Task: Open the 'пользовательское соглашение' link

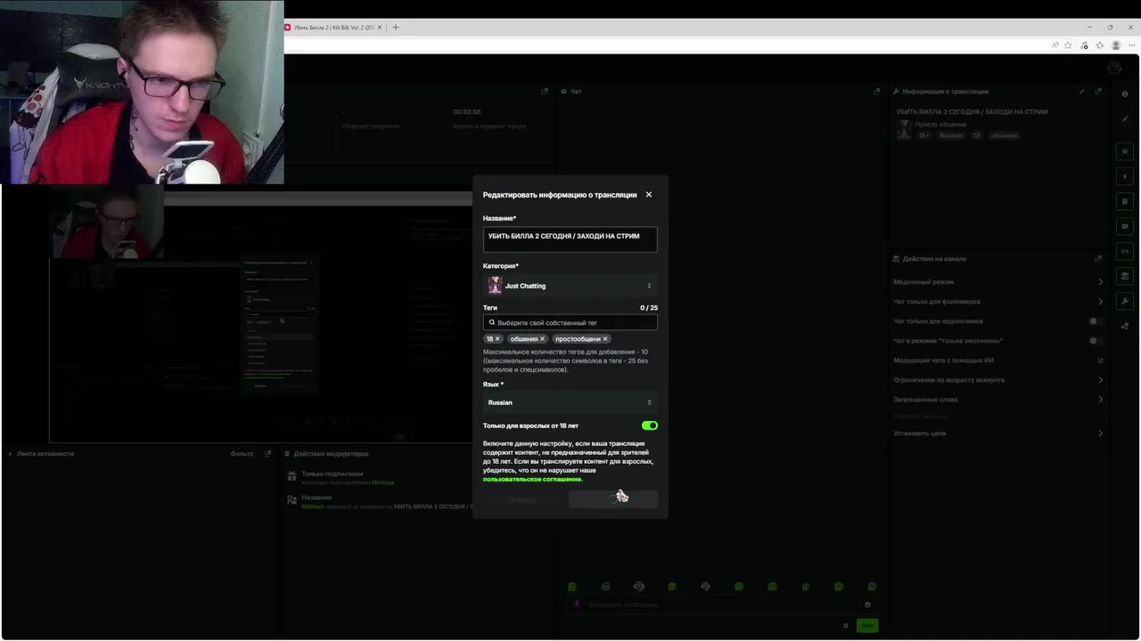Action: pos(532,479)
